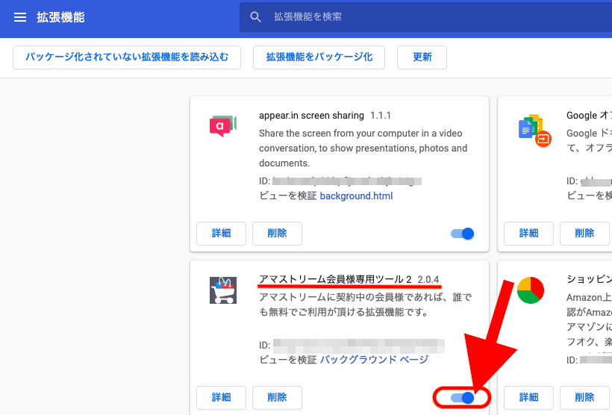Click the search magnifier icon

(255, 16)
